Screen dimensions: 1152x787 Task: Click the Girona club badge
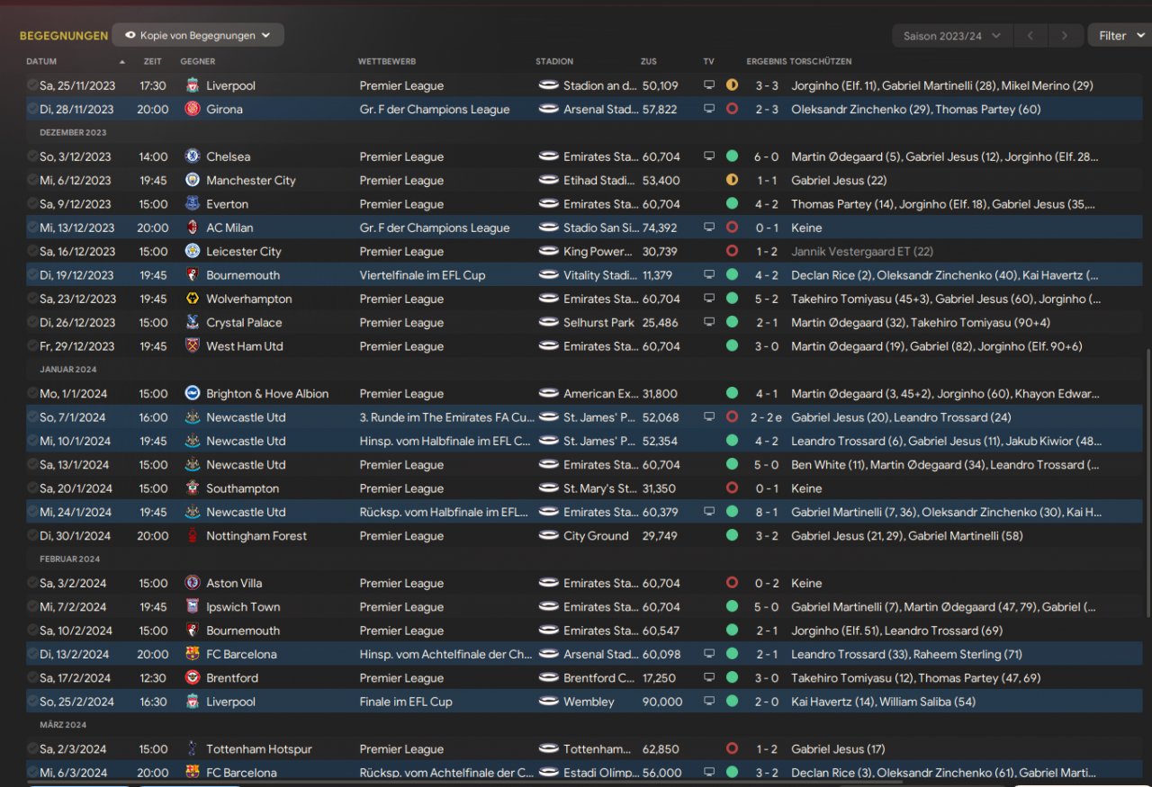coord(192,109)
